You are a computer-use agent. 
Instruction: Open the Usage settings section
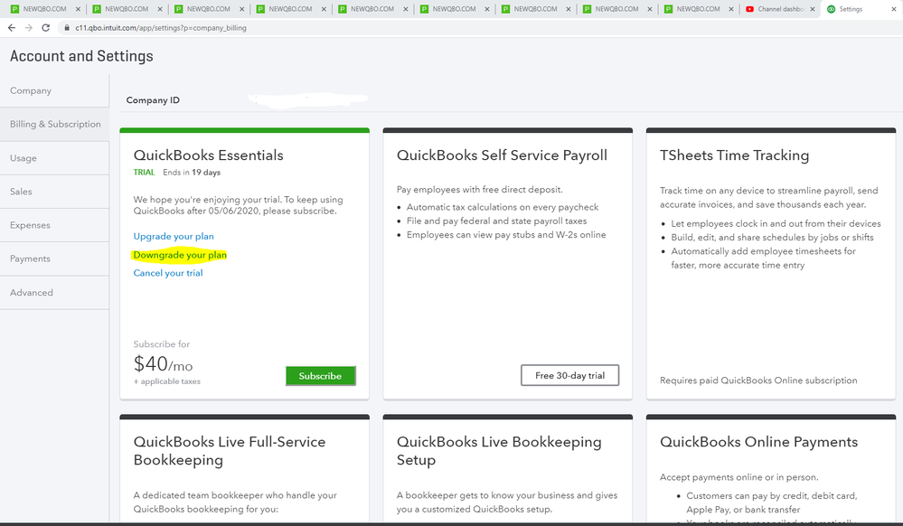[x=54, y=158]
